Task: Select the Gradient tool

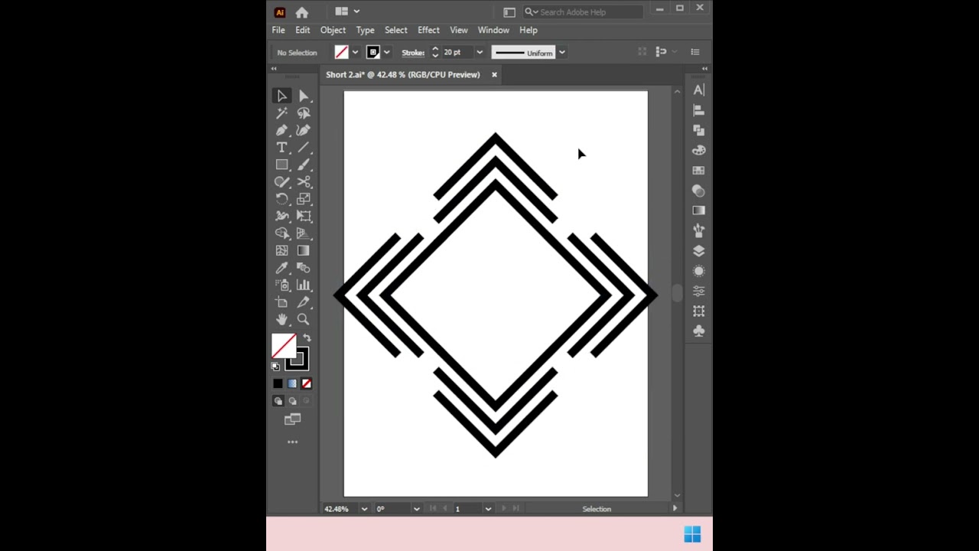Action: (304, 251)
